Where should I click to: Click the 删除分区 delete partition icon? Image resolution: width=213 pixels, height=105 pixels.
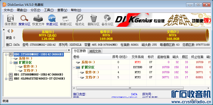94,20
